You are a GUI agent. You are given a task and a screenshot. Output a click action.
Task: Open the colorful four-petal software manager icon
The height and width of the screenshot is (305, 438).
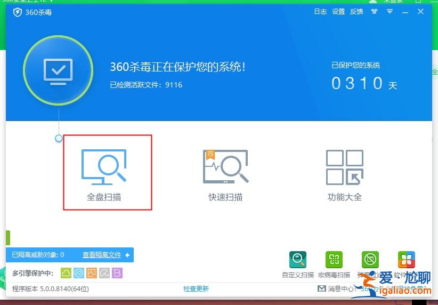coord(407,260)
